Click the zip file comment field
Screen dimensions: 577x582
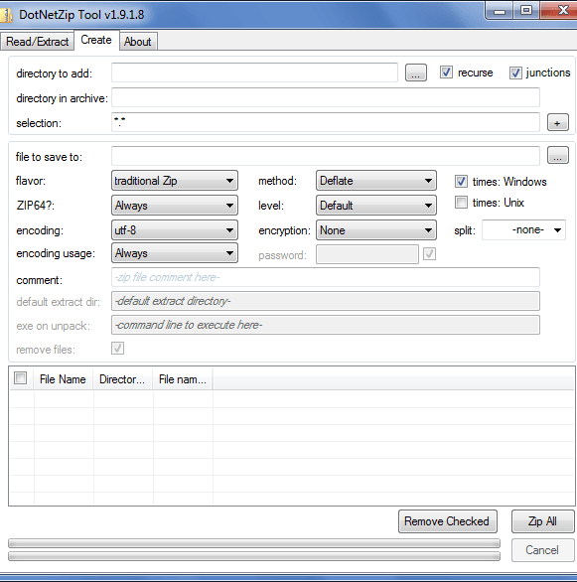click(326, 277)
